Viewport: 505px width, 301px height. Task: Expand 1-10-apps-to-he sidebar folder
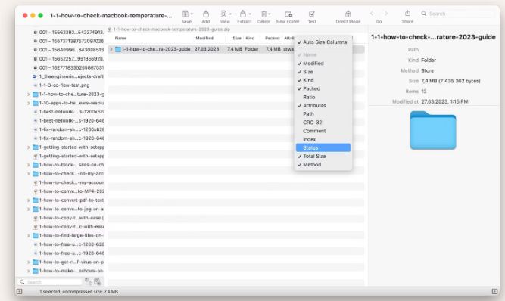click(28, 103)
